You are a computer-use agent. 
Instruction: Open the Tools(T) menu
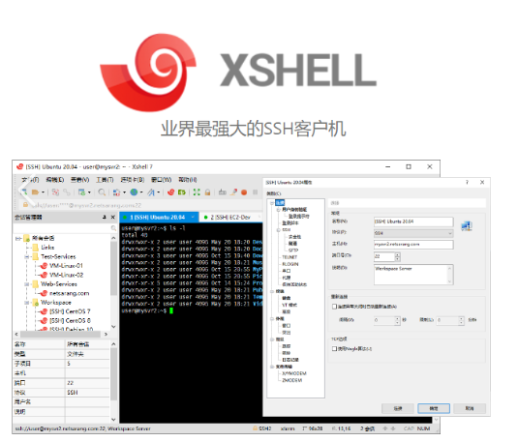click(x=105, y=180)
